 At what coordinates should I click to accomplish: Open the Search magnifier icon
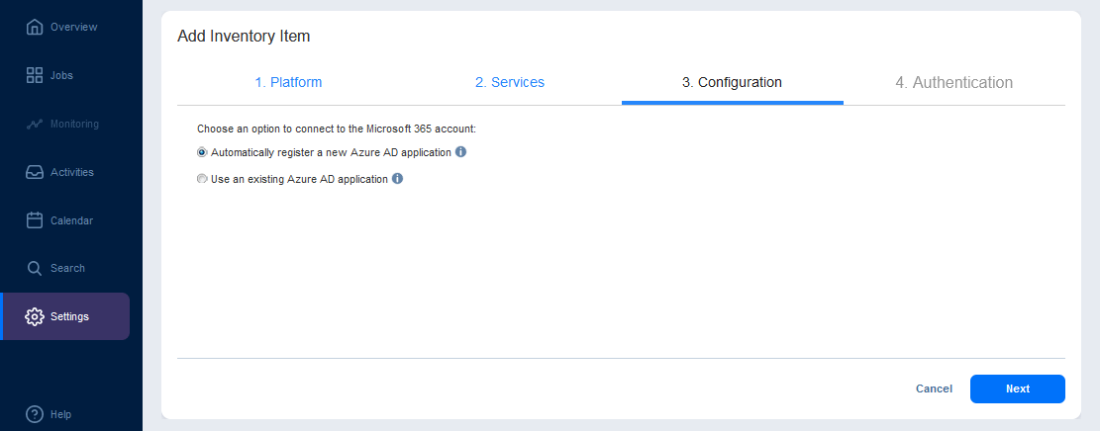pyautogui.click(x=35, y=268)
